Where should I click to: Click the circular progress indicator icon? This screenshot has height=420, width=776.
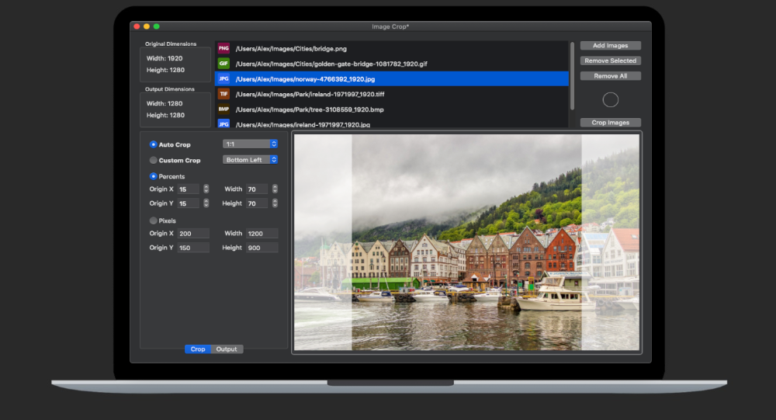(611, 99)
